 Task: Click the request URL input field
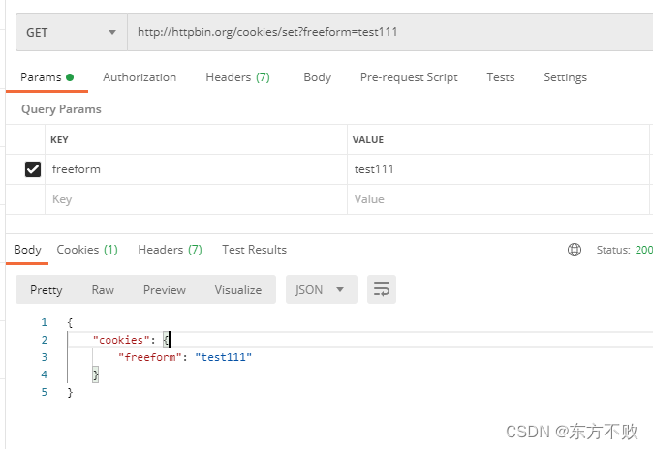point(388,32)
